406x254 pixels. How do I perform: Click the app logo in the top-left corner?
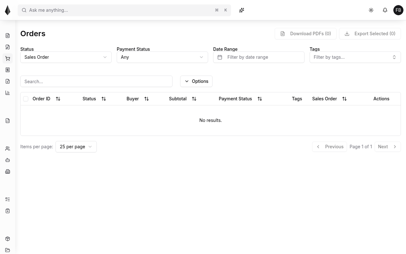(x=8, y=10)
